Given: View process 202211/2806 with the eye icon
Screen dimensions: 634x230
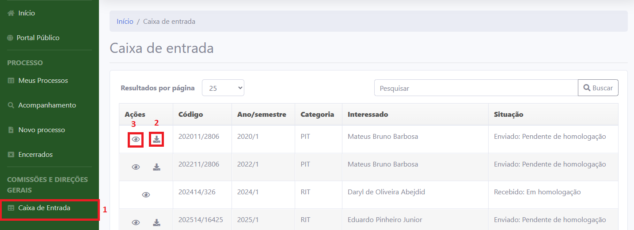Looking at the screenshot, I should point(136,167).
